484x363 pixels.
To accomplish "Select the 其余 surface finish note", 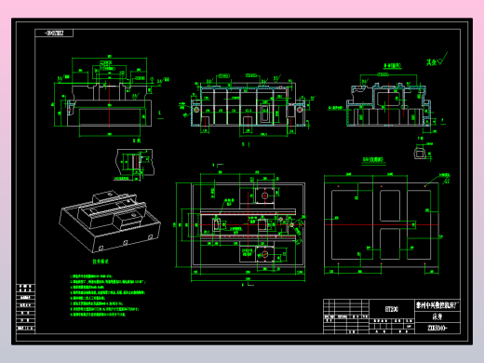I will 437,59.
